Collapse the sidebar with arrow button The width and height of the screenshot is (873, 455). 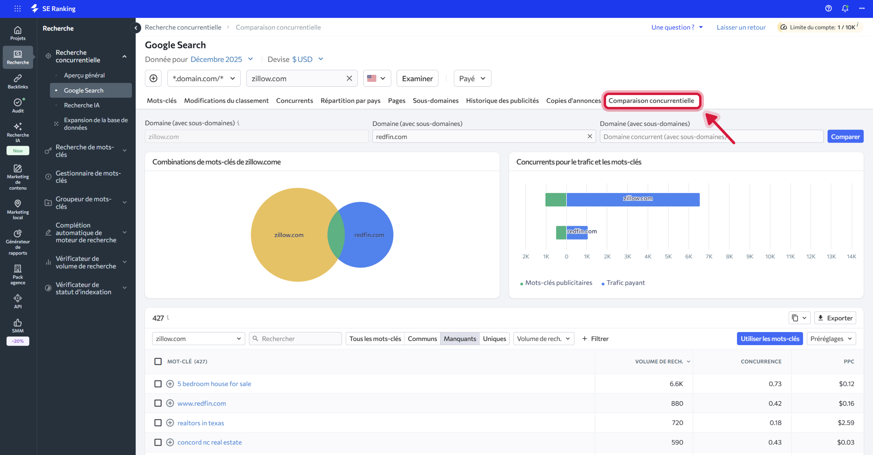[x=136, y=28]
